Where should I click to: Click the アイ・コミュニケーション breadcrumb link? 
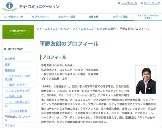click(53, 29)
